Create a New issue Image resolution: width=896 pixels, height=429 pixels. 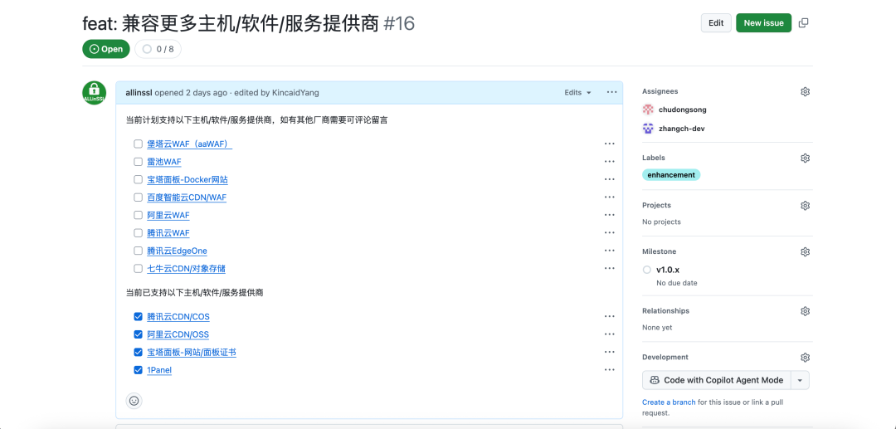tap(763, 23)
